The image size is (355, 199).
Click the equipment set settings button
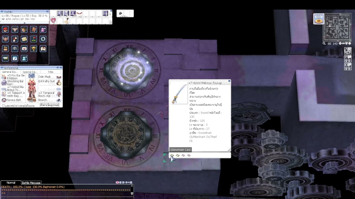click(x=49, y=105)
